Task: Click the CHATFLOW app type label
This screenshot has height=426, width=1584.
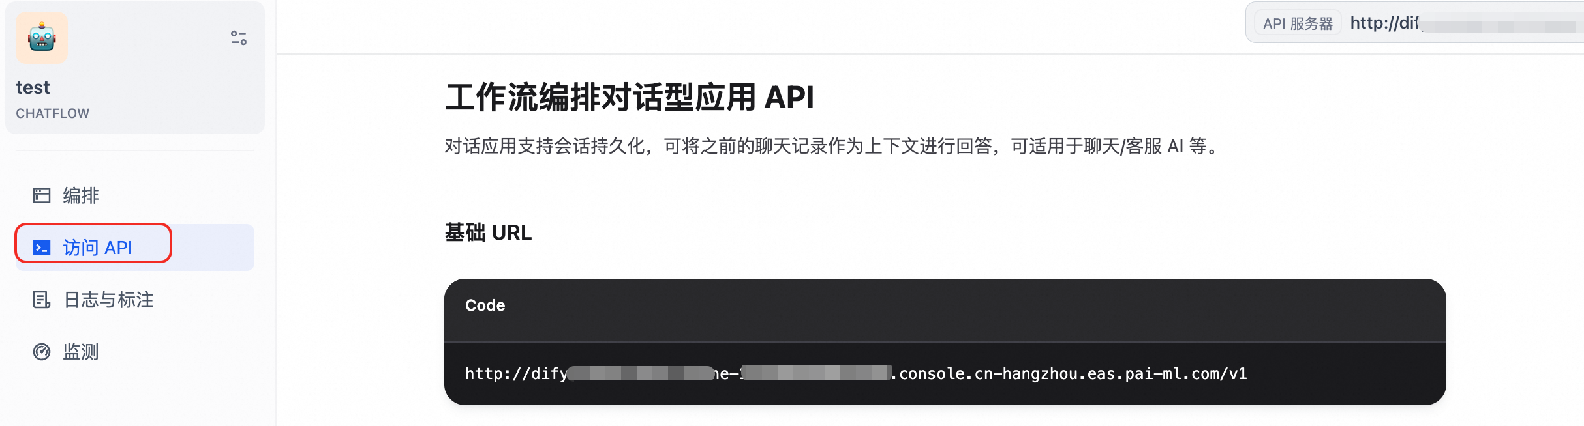Action: point(53,113)
